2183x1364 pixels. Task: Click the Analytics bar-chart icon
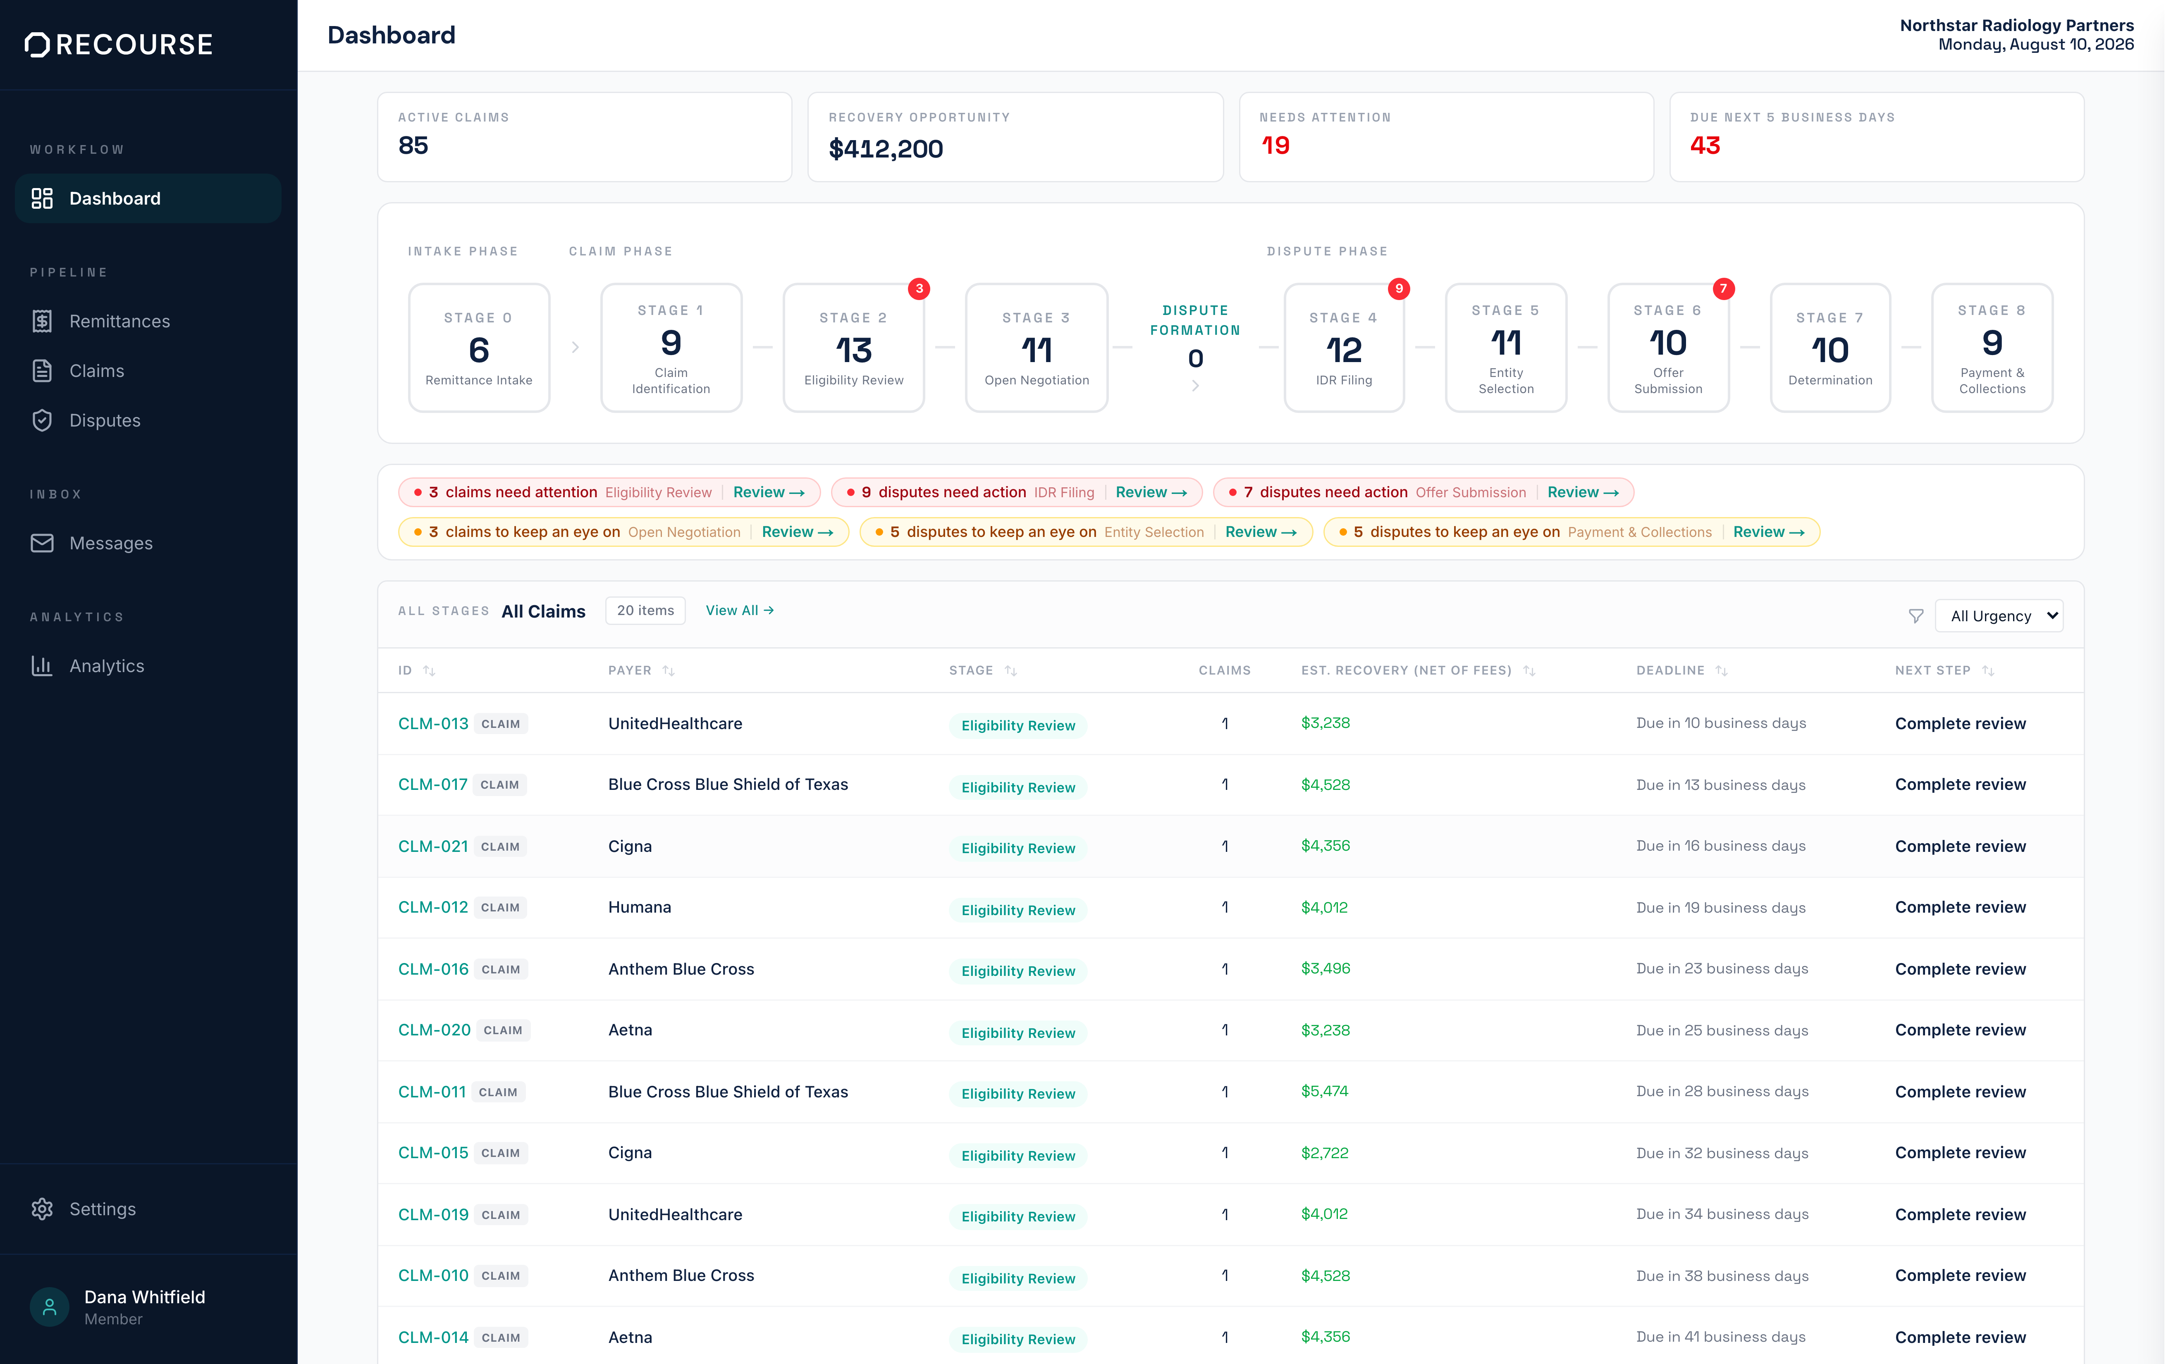coord(43,666)
